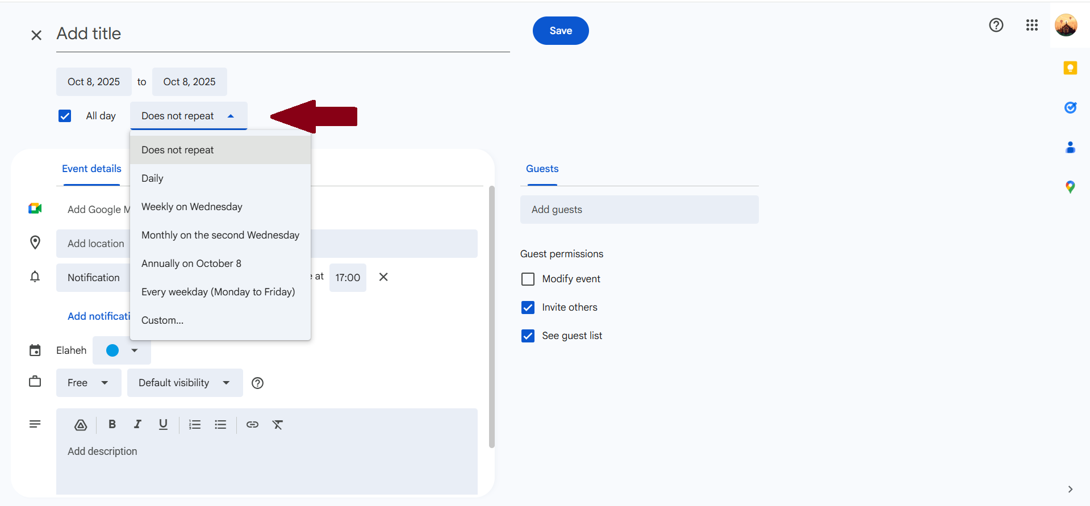The image size is (1090, 506).
Task: Select Weekly on Wednesday option
Action: click(192, 207)
